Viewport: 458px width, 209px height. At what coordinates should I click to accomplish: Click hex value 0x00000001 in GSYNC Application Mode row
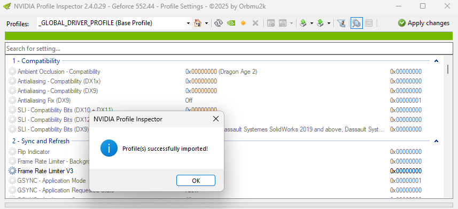coord(406,181)
